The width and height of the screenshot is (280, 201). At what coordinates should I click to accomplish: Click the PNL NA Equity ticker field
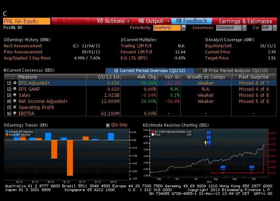(27, 21)
